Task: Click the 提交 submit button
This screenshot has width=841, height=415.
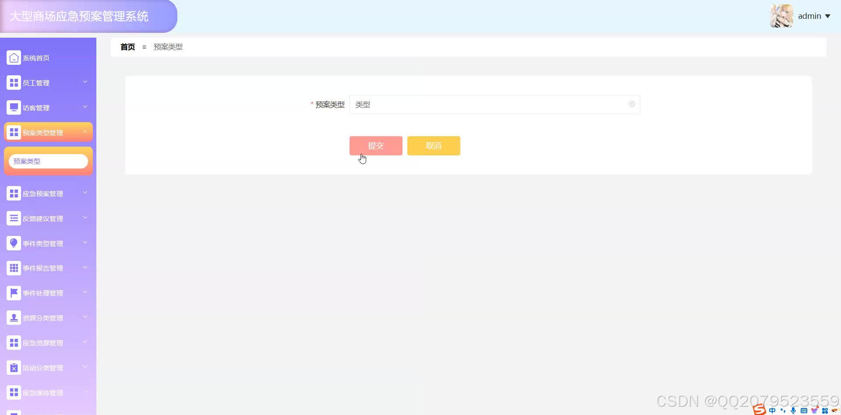Action: pos(376,146)
